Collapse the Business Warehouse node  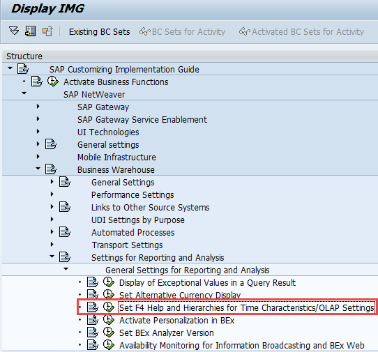pyautogui.click(x=38, y=169)
